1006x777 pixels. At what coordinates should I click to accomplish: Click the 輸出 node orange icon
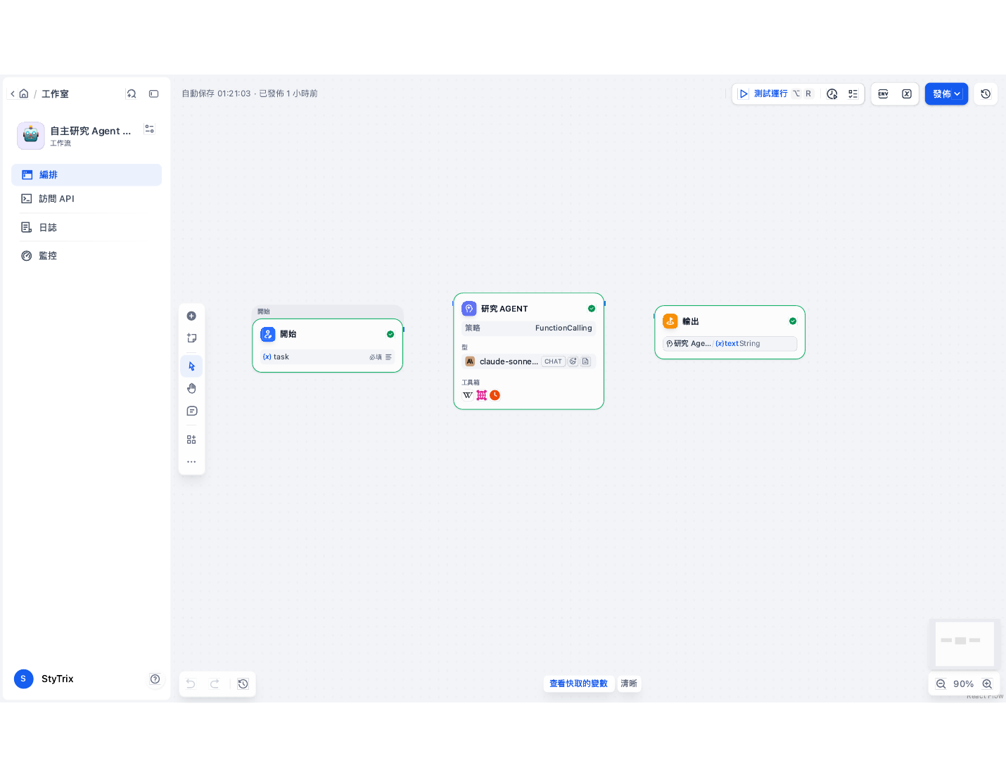[x=670, y=321]
